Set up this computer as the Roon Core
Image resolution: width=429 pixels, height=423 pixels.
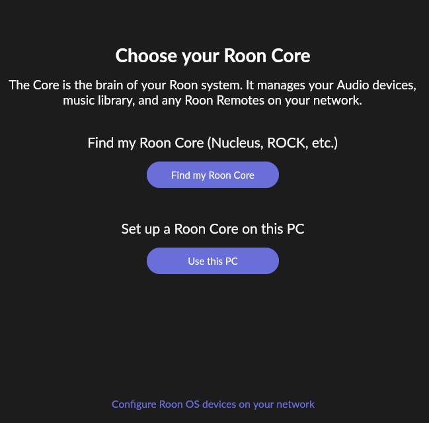point(213,261)
